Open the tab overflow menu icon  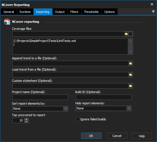coord(153,12)
